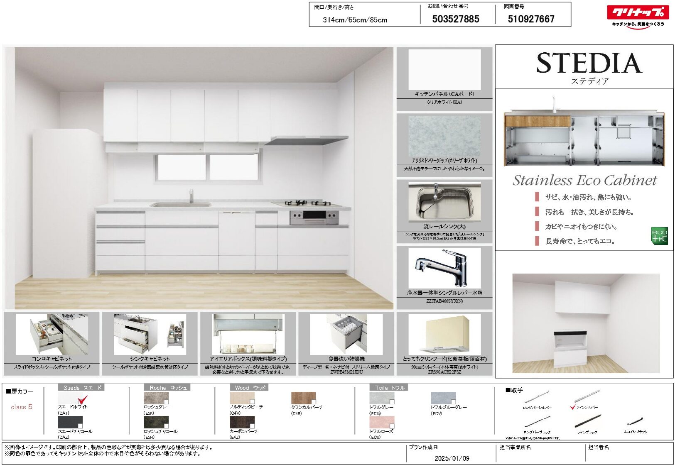Choose the ラインシルバー handle icon
Viewport: 675px width, 467px height.
coord(587,397)
